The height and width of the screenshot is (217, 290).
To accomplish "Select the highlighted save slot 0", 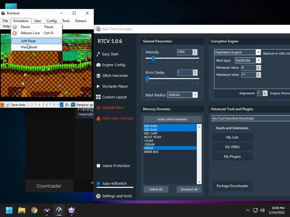I will pos(61,105).
